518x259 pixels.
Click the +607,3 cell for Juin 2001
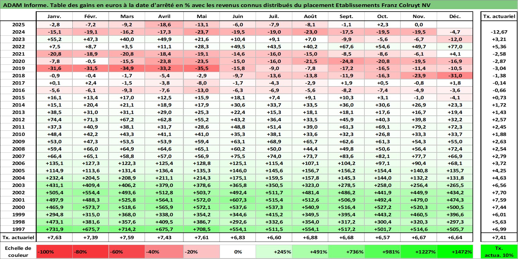click(x=238, y=200)
